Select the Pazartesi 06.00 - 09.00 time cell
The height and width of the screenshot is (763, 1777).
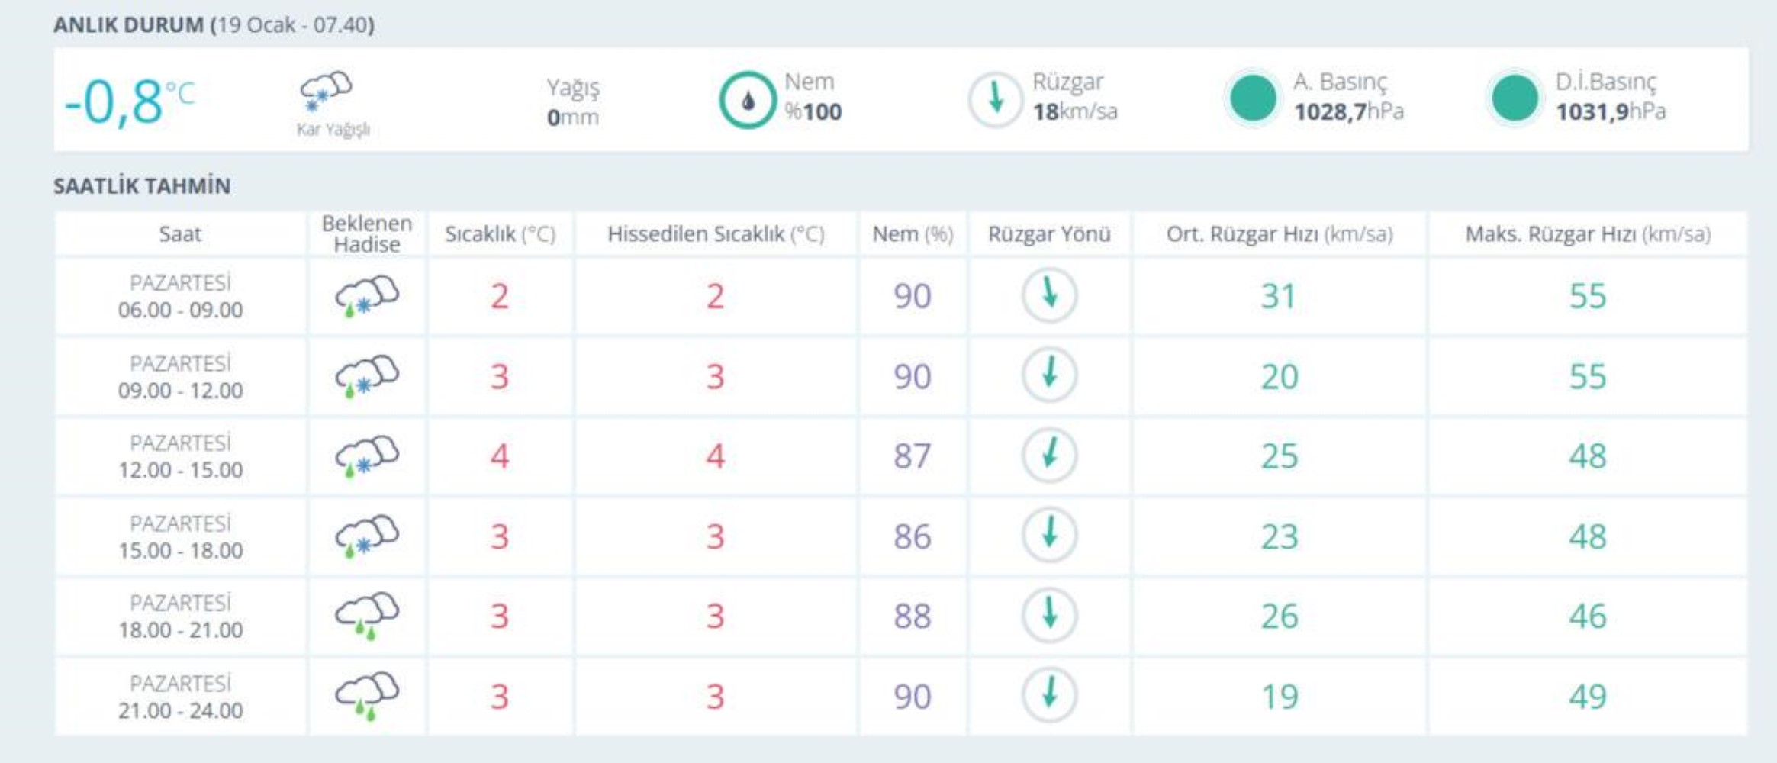180,297
